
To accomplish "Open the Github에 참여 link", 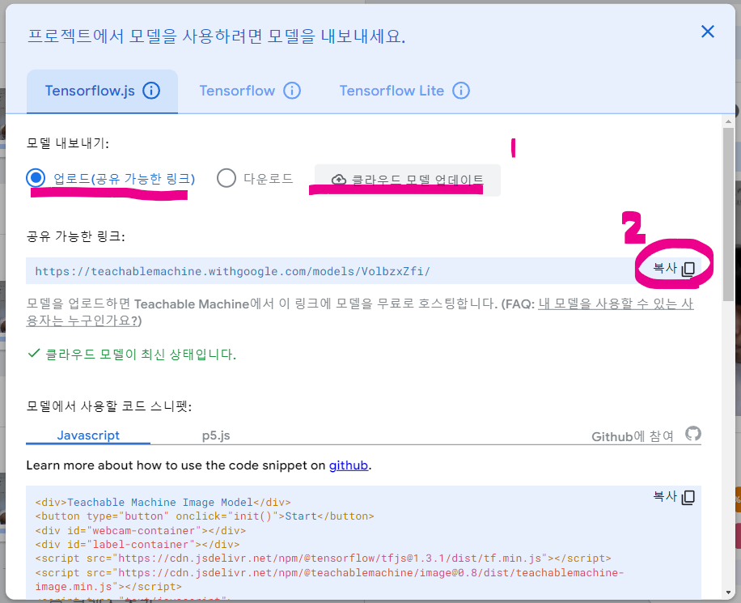I will 633,436.
